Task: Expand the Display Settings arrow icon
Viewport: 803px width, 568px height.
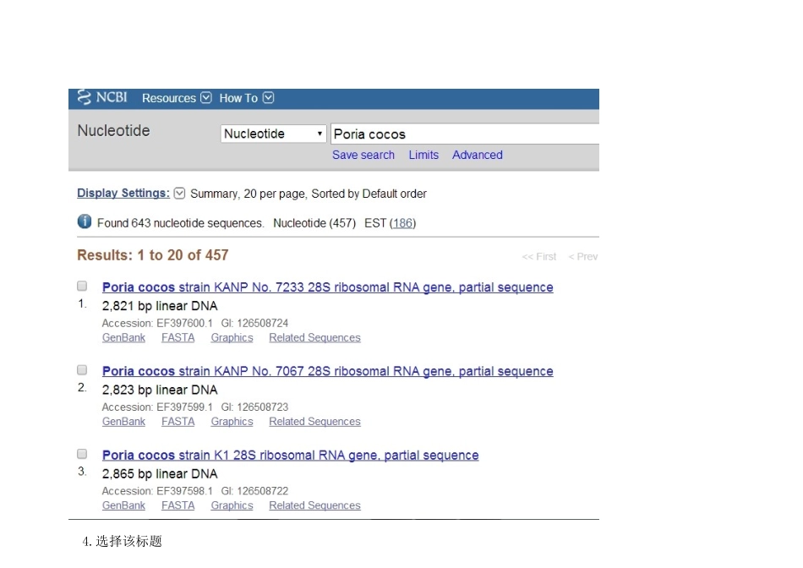Action: click(179, 193)
